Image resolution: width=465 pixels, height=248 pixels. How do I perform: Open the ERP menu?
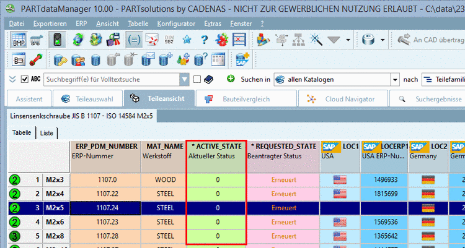pyautogui.click(x=81, y=24)
